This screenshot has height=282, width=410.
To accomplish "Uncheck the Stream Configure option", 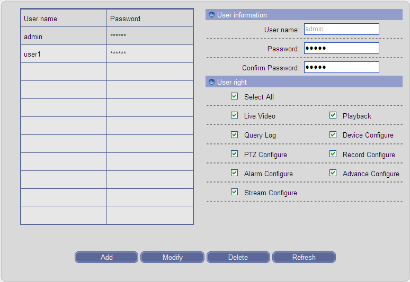I will point(234,192).
